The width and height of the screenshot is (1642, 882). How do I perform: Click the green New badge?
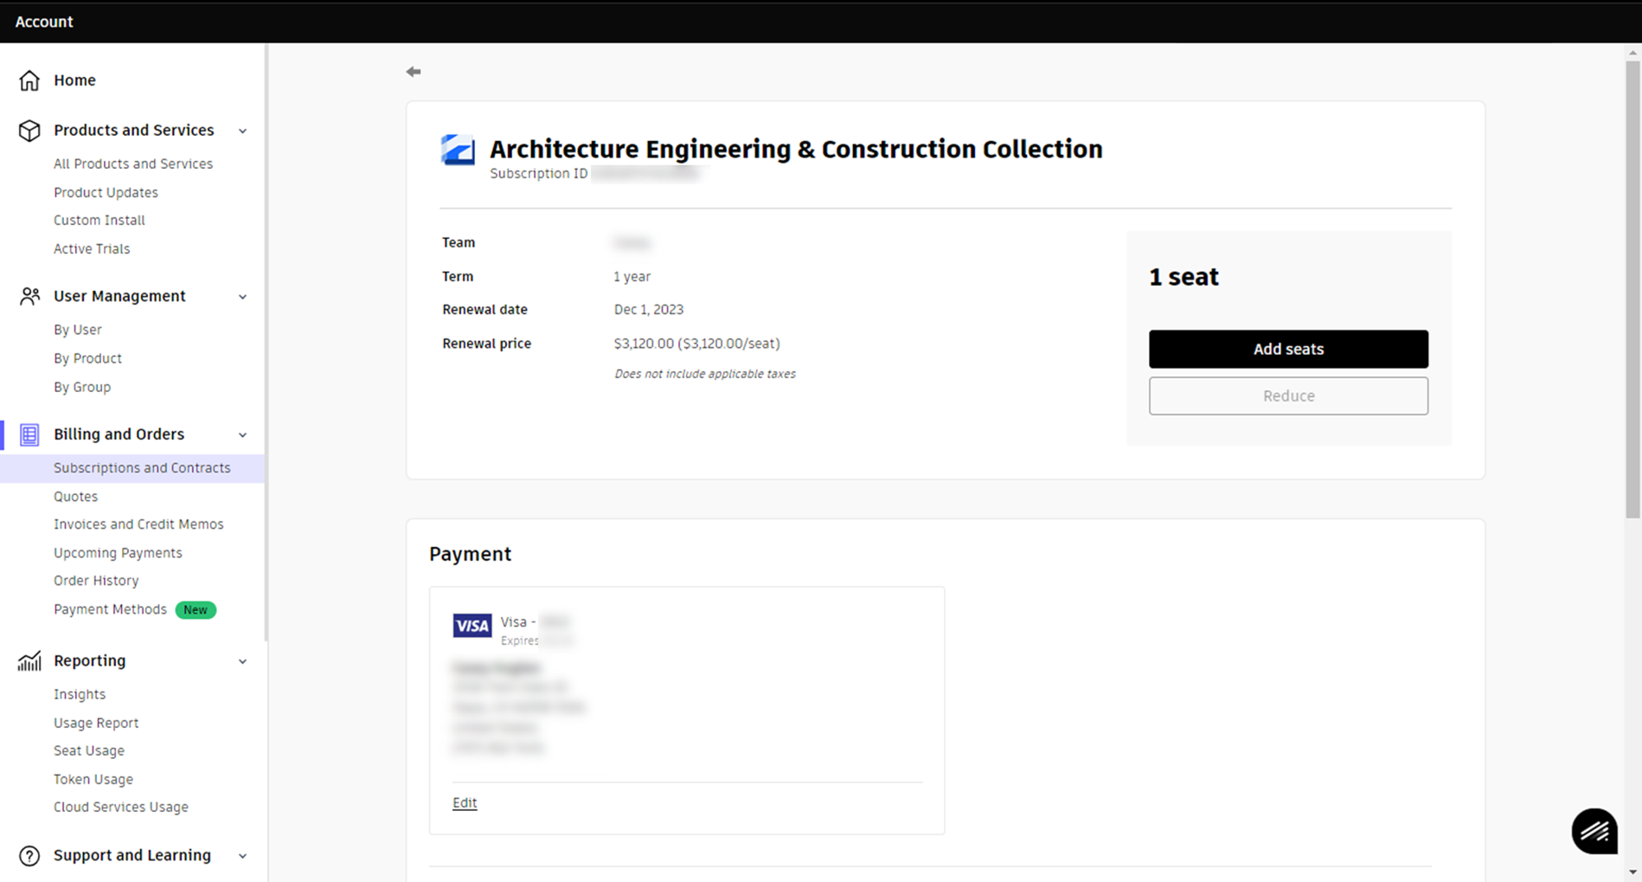[x=196, y=610]
